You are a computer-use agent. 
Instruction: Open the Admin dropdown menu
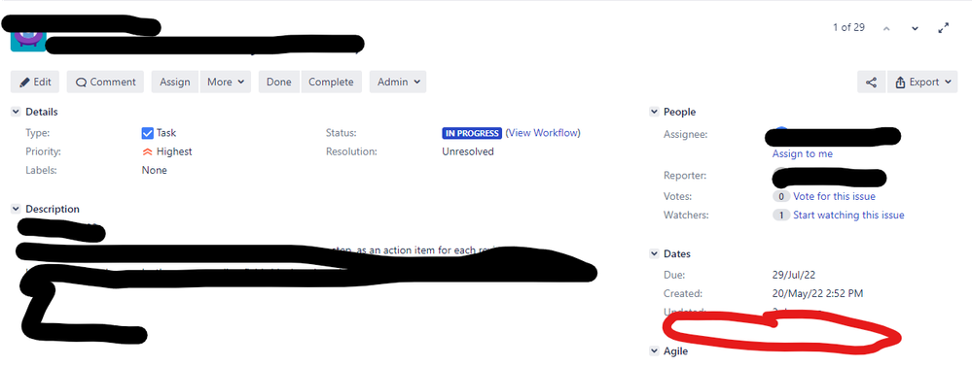point(398,82)
